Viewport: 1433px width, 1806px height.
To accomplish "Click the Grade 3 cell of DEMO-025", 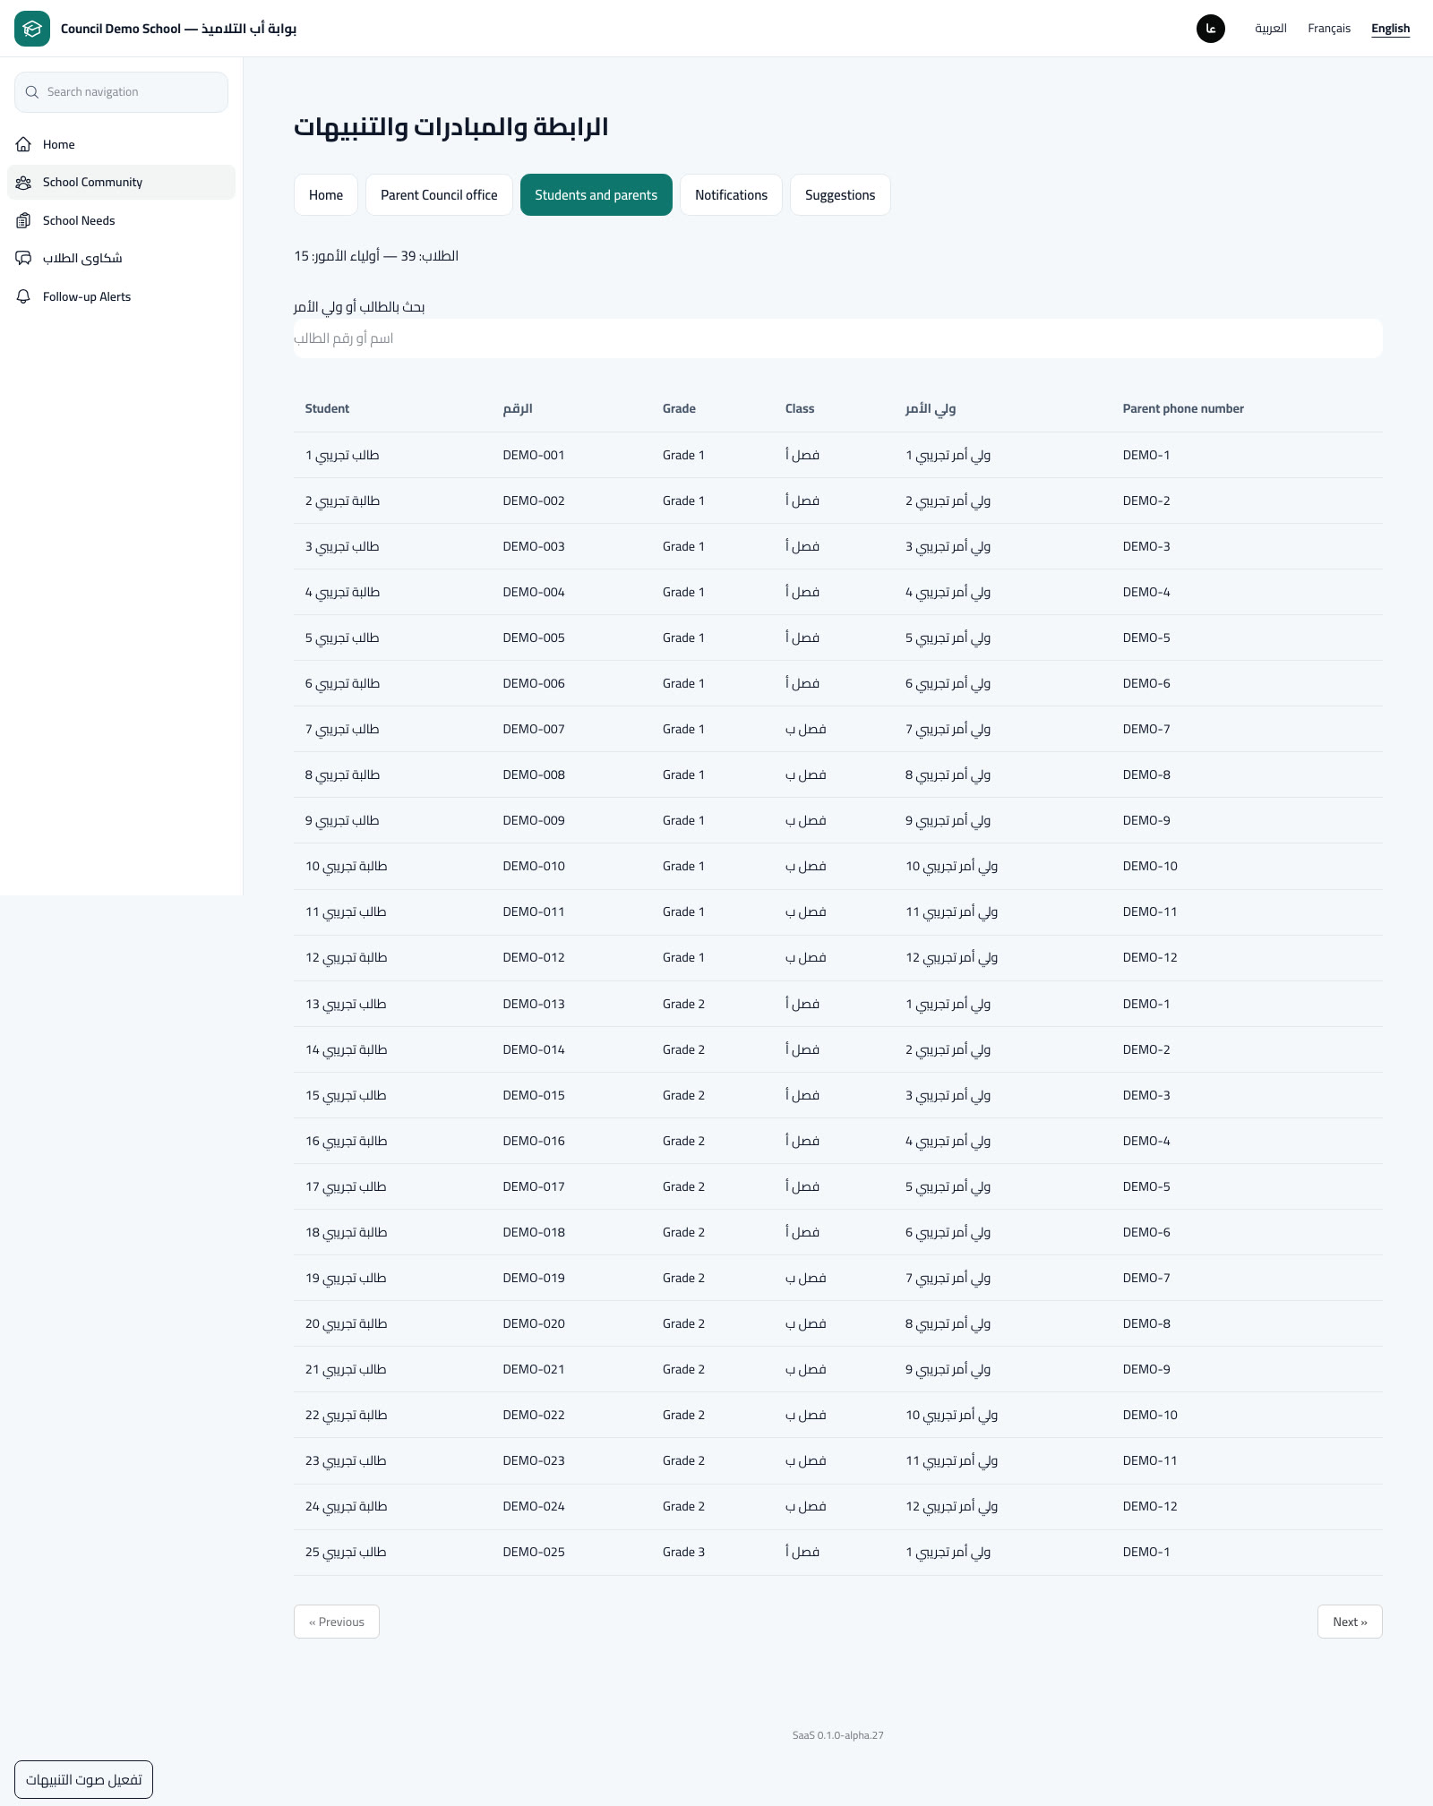I will 683,1552.
